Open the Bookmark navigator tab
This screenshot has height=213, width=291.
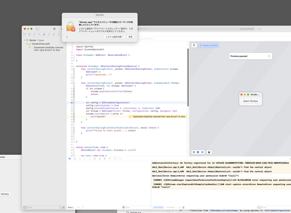pyautogui.click(x=34, y=34)
